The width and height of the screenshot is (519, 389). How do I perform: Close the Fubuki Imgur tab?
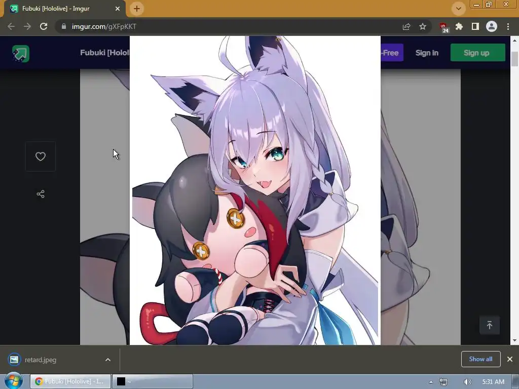[x=118, y=9]
